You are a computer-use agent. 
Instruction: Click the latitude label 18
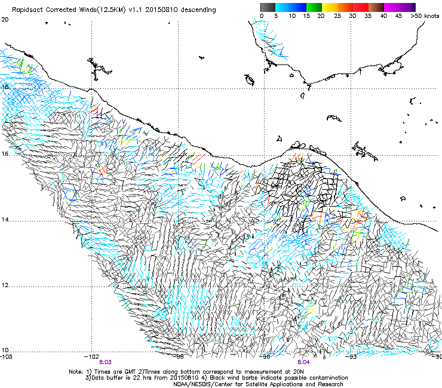click(5, 87)
